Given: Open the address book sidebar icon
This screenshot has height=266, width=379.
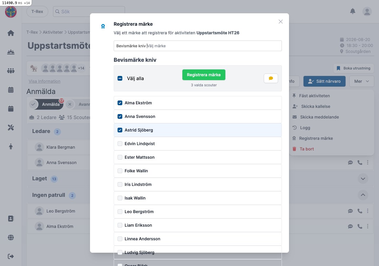Looking at the screenshot, I should 11,218.
